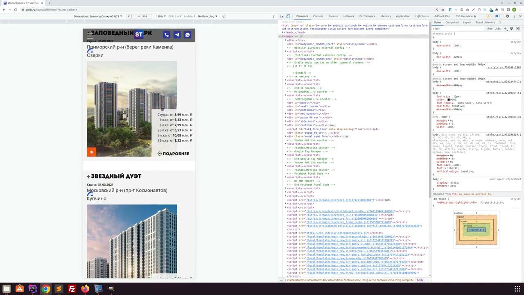This screenshot has height=295, width=524.
Task: Open the Layout pane tab
Action: click(x=467, y=23)
